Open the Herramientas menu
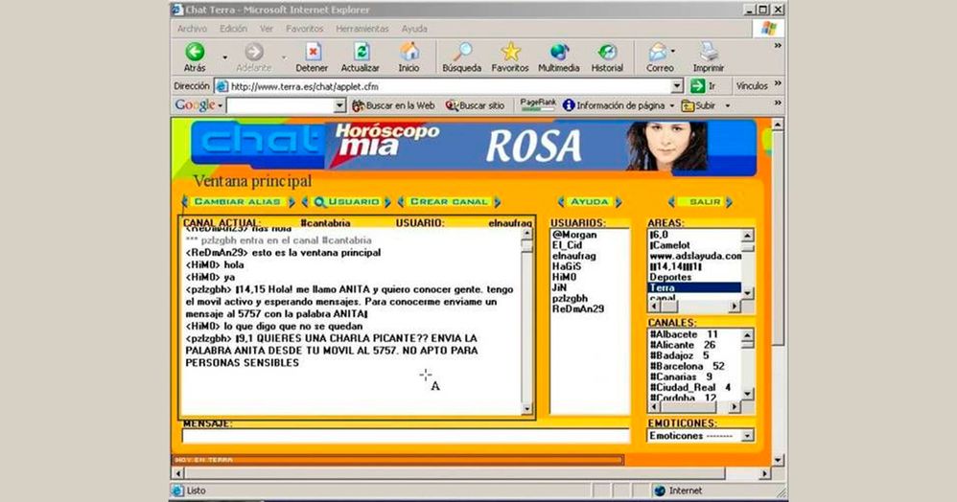Screen dimensions: 957x502 (x=362, y=29)
